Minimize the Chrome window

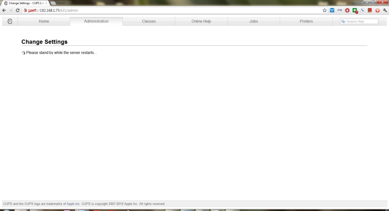367,2
